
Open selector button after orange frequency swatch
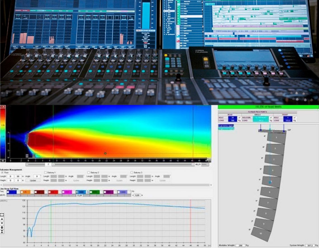point(32,192)
